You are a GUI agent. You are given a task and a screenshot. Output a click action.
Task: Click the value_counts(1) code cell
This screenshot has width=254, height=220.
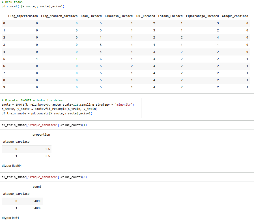[x=44, y=125]
